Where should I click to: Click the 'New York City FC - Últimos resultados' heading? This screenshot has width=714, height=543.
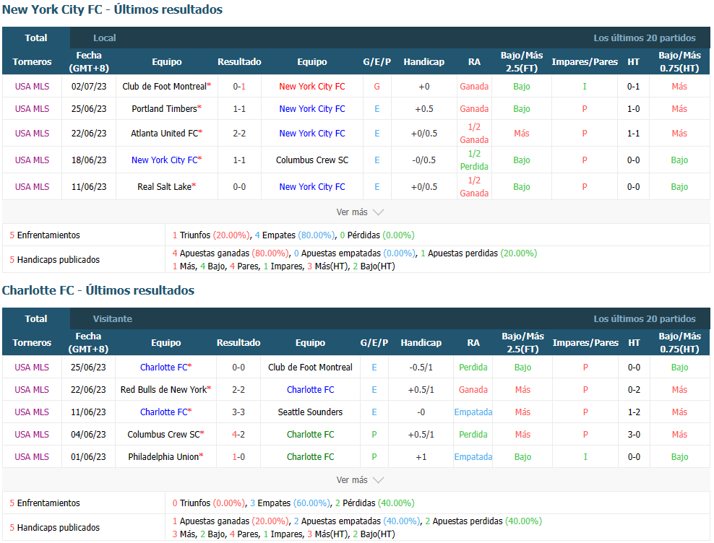pyautogui.click(x=113, y=9)
